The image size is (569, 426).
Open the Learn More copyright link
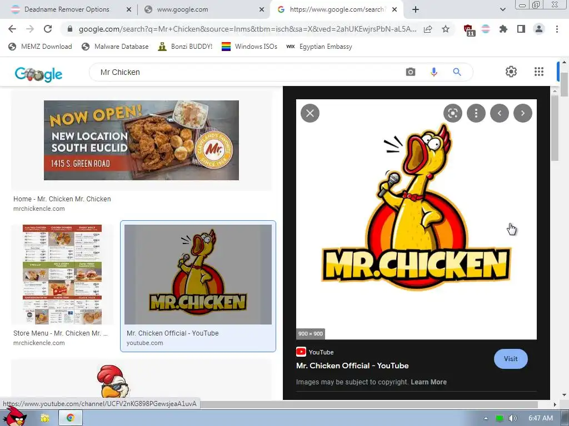(428, 382)
